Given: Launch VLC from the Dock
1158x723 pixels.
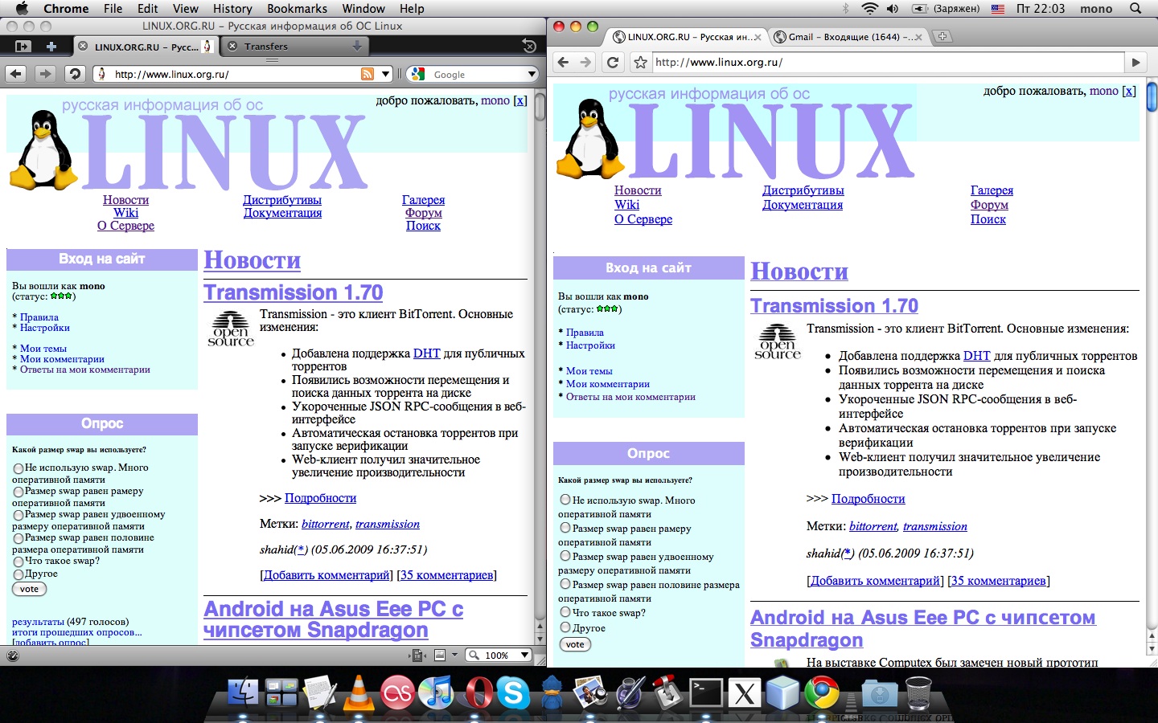Looking at the screenshot, I should click(358, 692).
